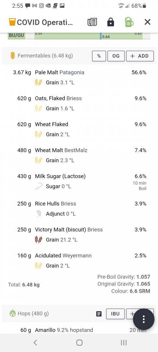Tap the hops notes list icon
This screenshot has height=352, width=158.
tap(99, 314)
